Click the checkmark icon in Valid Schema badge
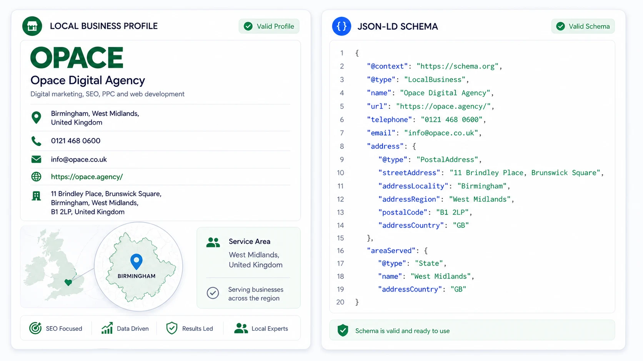643x361 pixels. click(561, 26)
